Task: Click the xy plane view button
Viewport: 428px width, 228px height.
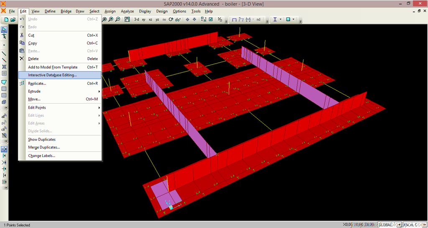Action: [144, 19]
